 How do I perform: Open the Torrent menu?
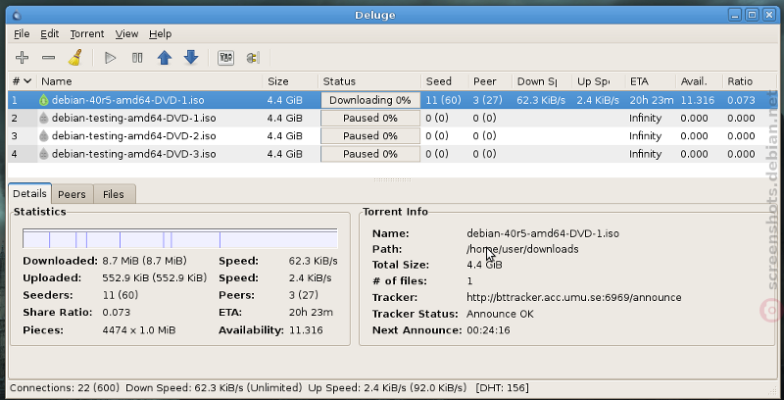(87, 34)
